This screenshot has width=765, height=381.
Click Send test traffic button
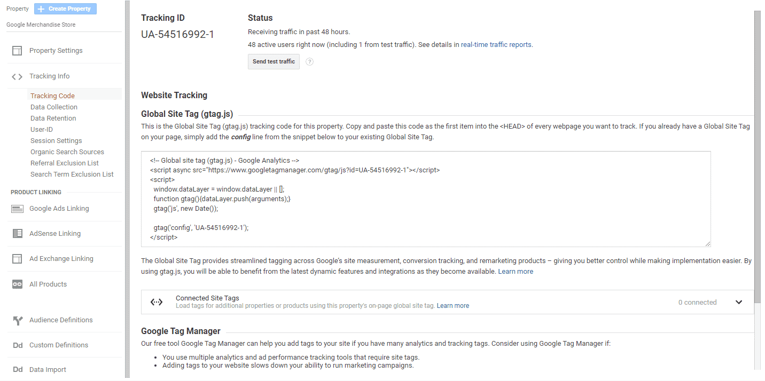click(x=274, y=61)
